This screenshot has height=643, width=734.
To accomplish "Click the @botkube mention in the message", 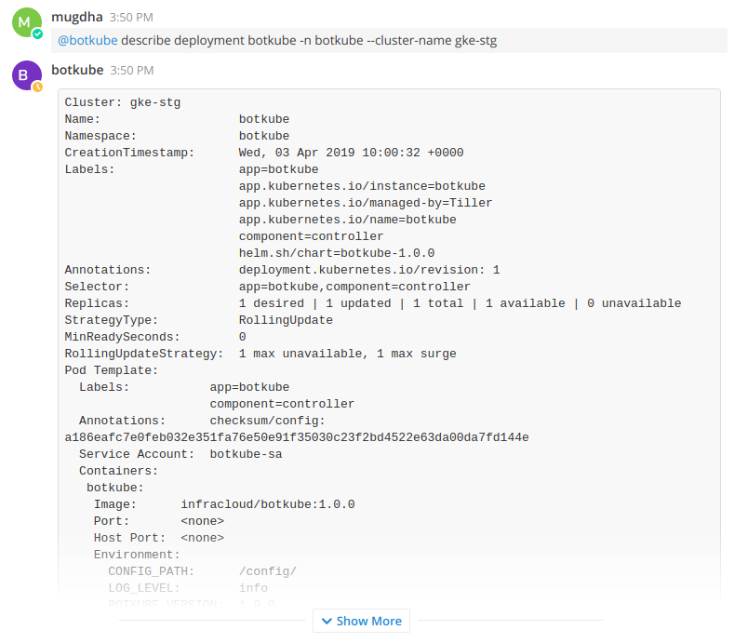I will [87, 41].
